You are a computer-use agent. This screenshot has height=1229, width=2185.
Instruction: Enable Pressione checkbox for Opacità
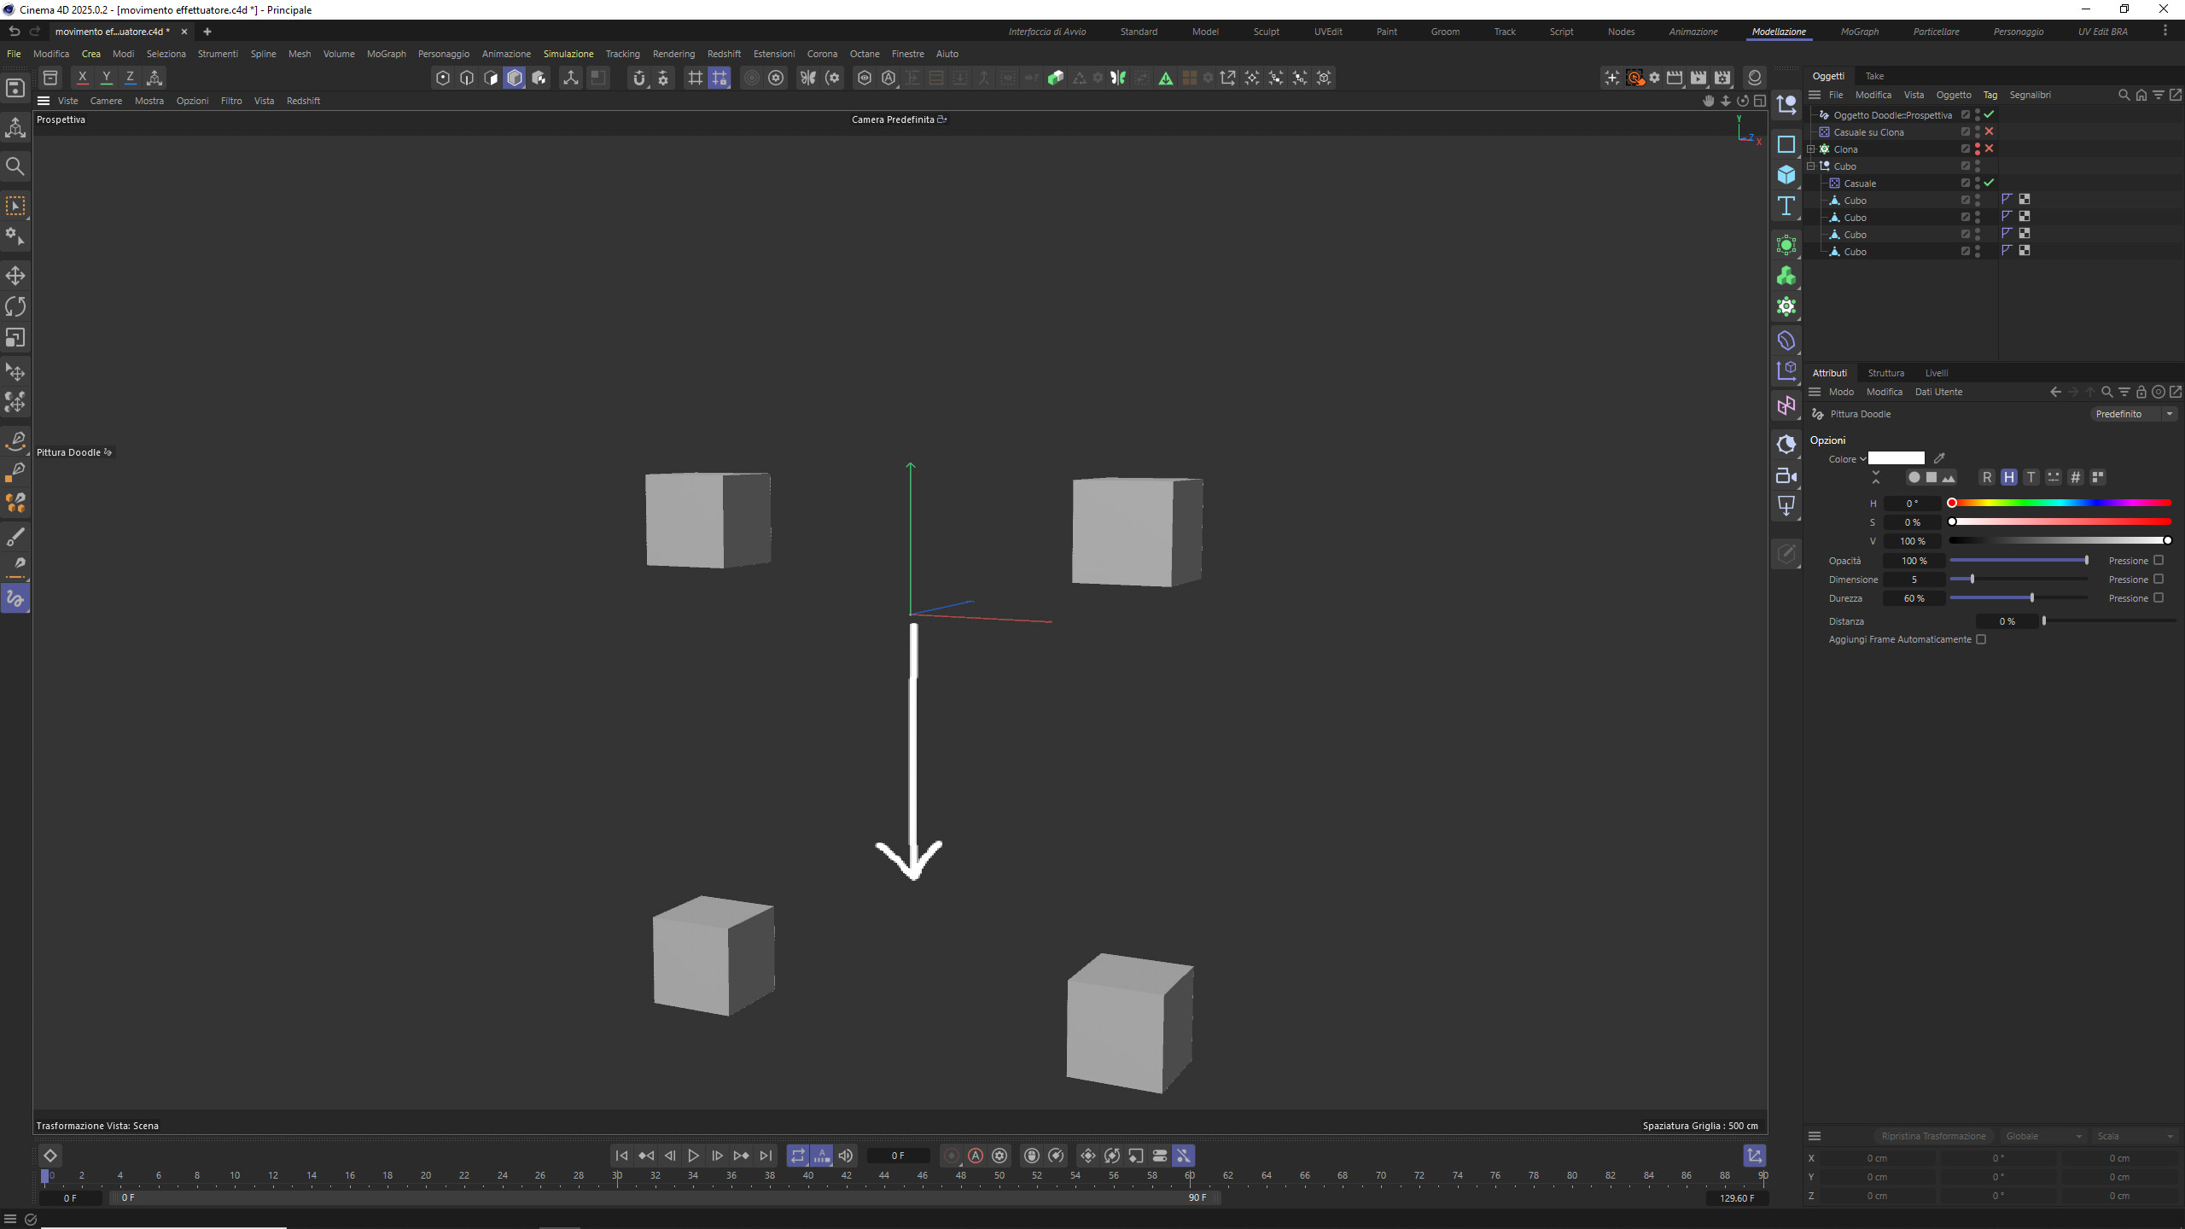[2159, 561]
